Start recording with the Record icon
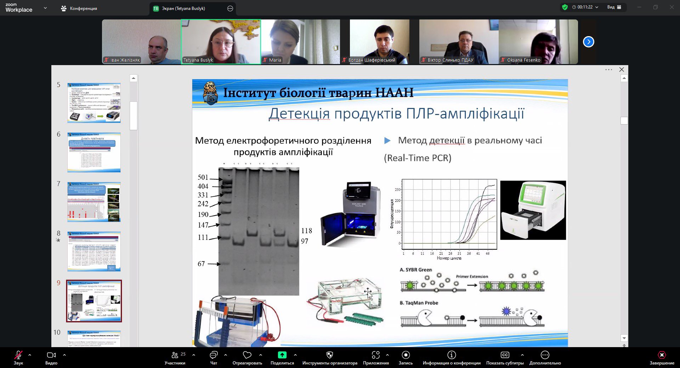680x368 pixels. (406, 355)
